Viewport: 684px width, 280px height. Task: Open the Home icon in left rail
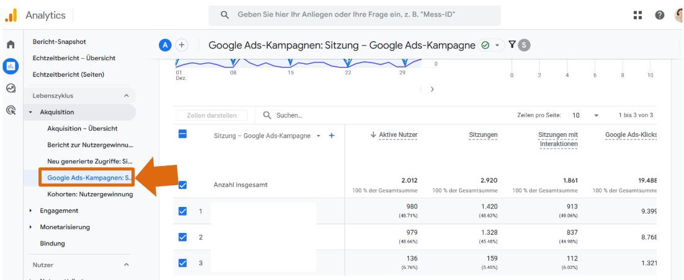[x=11, y=45]
